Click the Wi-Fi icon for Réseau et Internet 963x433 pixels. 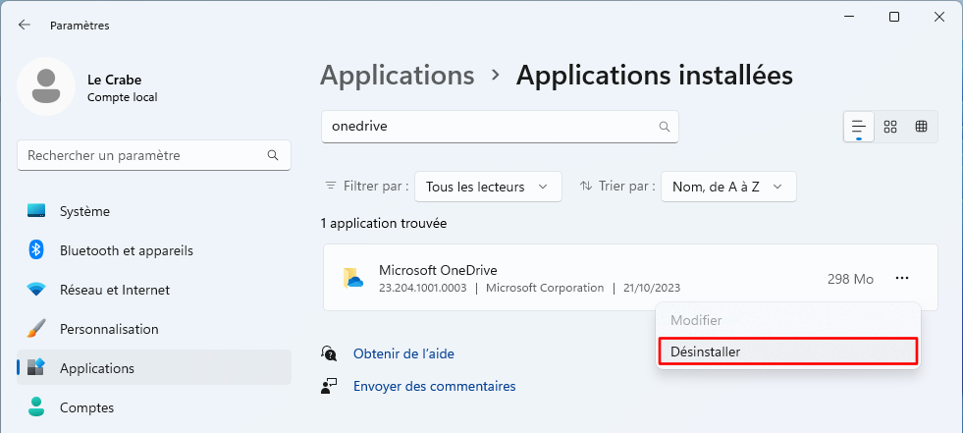click(x=36, y=290)
